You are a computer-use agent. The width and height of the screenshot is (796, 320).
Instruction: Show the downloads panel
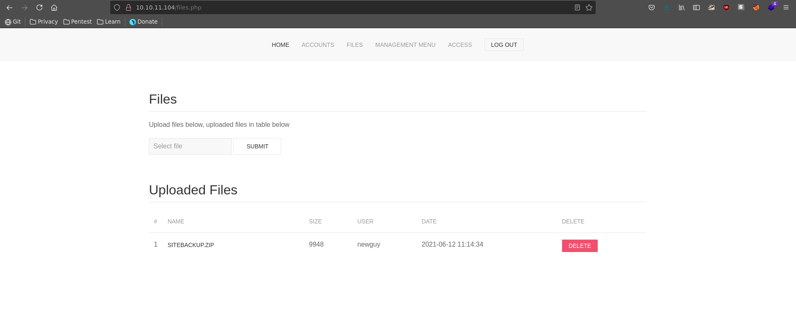pyautogui.click(x=666, y=7)
